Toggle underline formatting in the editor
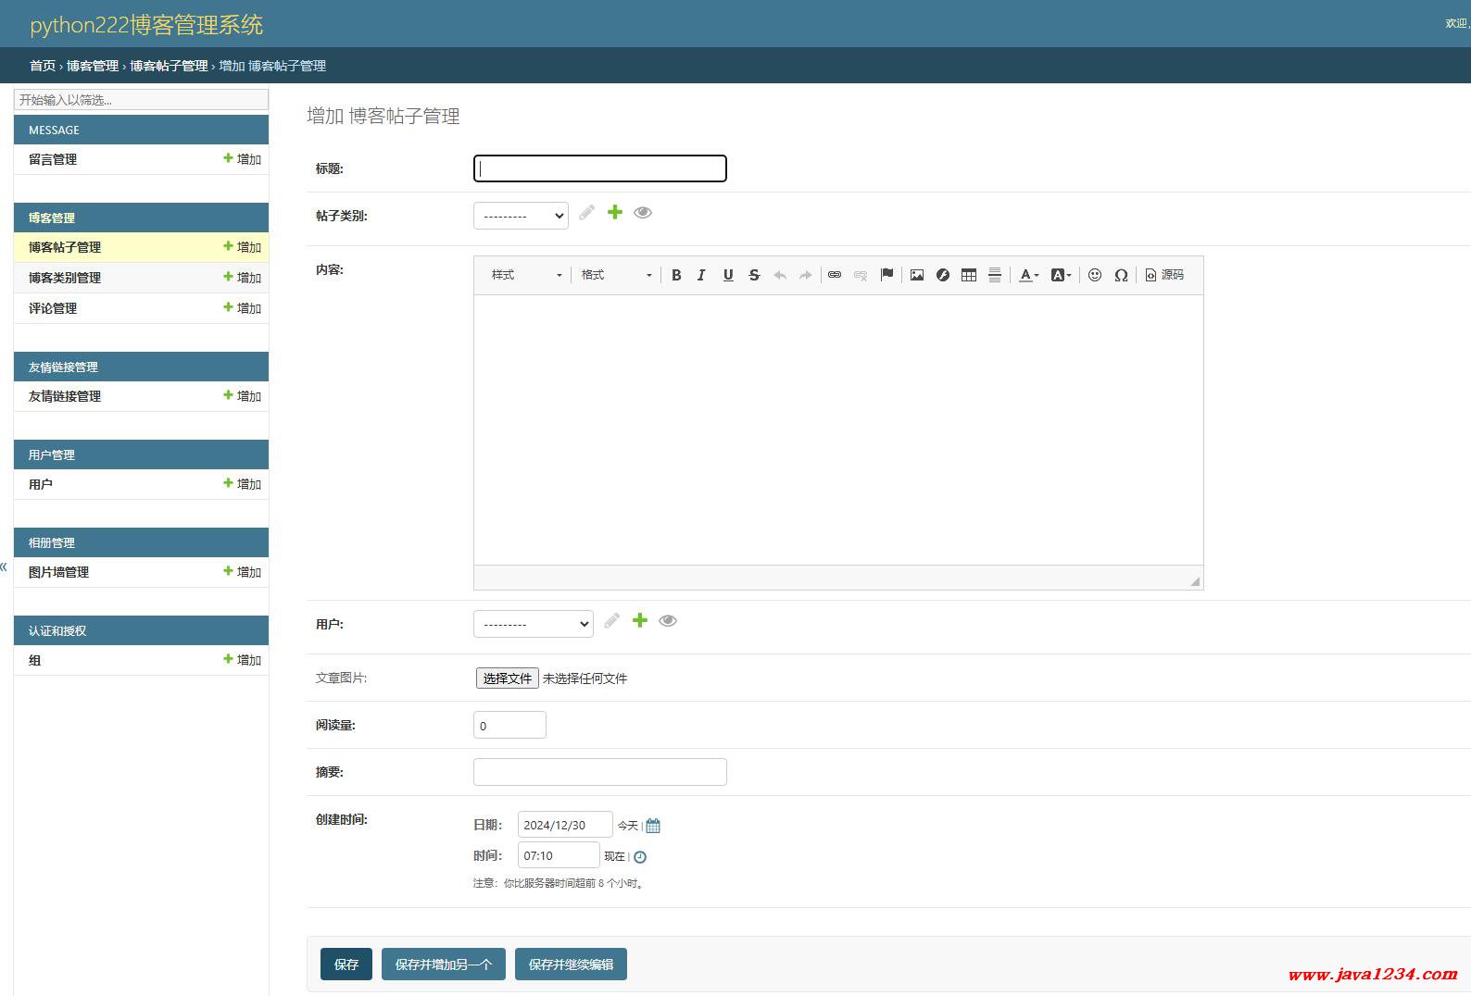 728,275
